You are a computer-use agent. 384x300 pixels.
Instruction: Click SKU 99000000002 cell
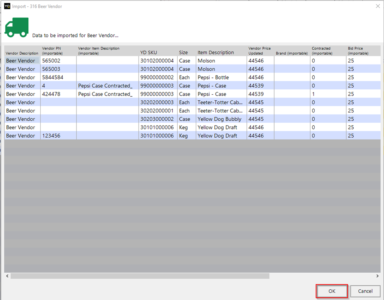click(x=158, y=77)
